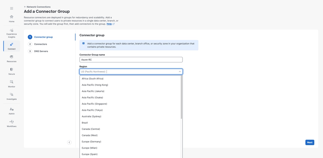Select step 3 DNS Servers
323x158 pixels.
(38, 51)
